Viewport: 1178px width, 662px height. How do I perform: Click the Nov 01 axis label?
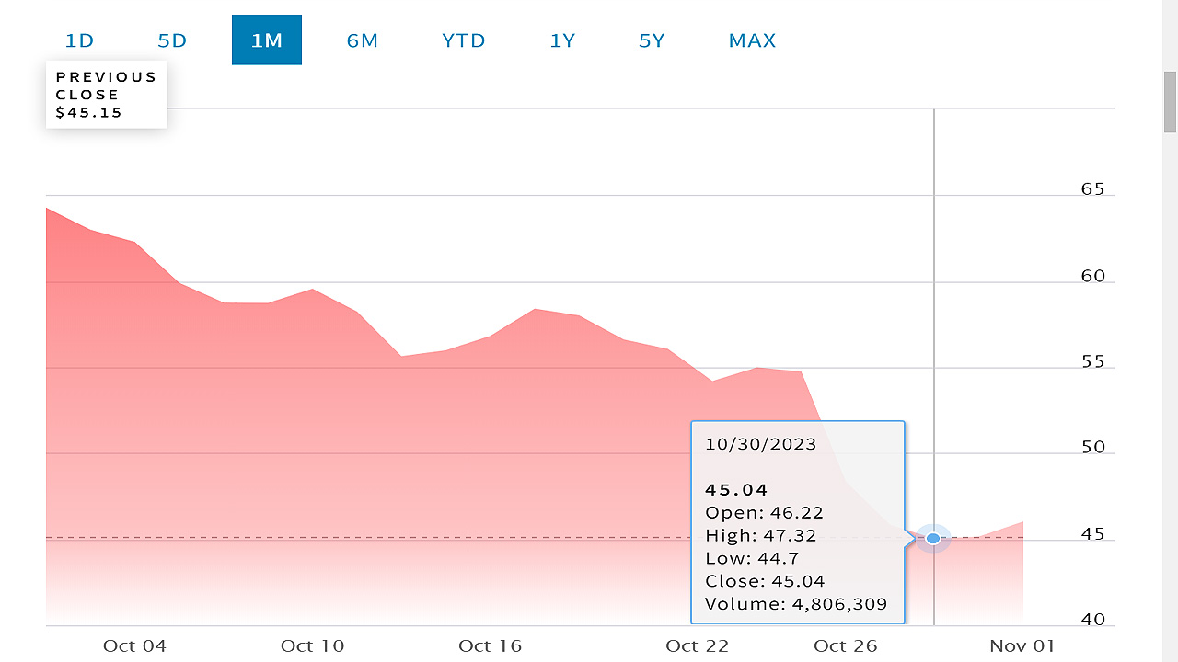(1022, 645)
